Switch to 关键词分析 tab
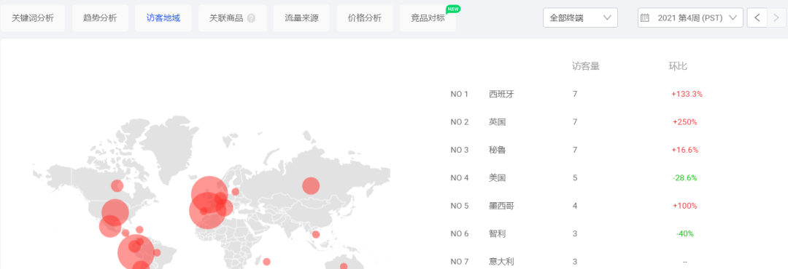Screen dimensions: 788x269 [33, 18]
